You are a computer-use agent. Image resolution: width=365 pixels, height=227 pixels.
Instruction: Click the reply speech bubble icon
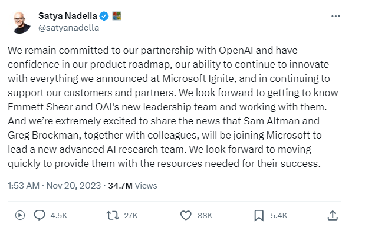[x=40, y=215]
